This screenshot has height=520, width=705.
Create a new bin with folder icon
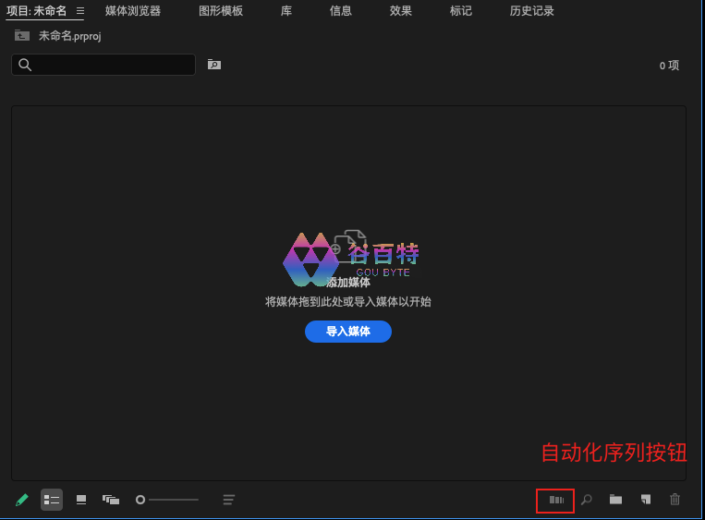point(615,500)
